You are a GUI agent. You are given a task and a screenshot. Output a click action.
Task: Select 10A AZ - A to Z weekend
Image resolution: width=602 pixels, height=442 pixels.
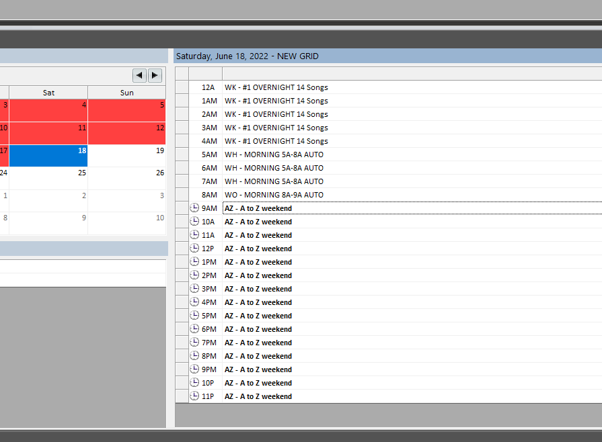[x=258, y=222]
